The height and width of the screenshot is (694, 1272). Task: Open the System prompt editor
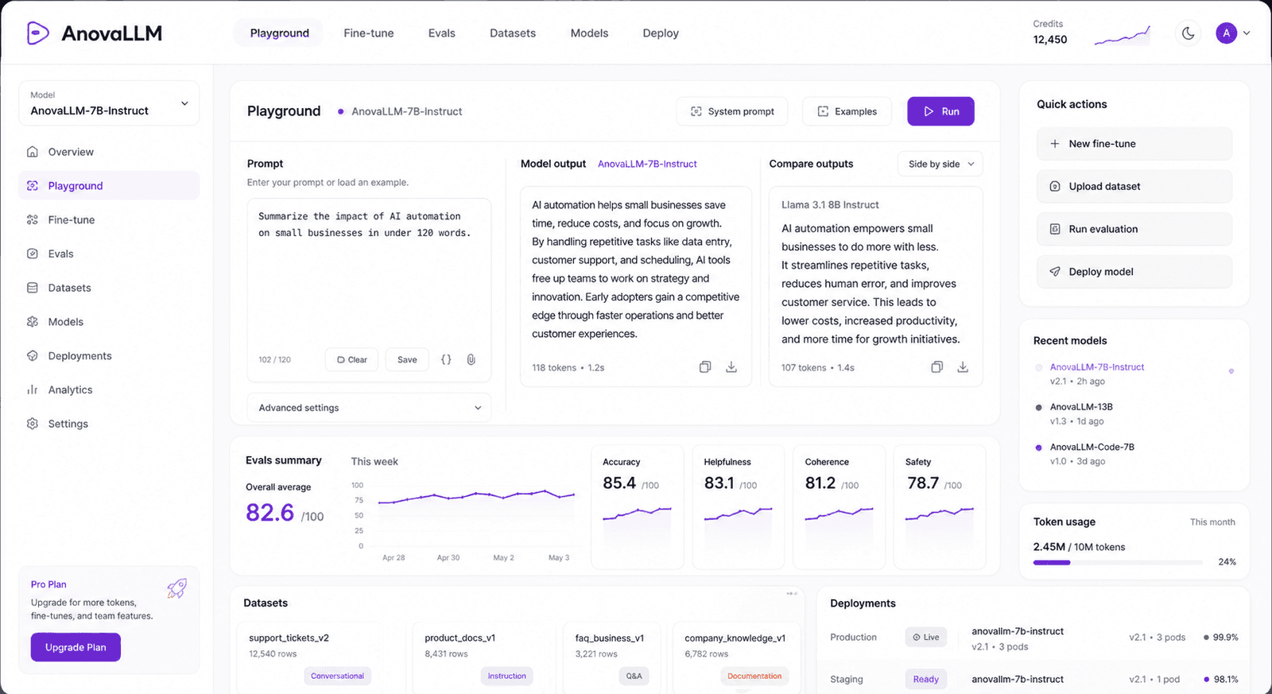point(732,111)
